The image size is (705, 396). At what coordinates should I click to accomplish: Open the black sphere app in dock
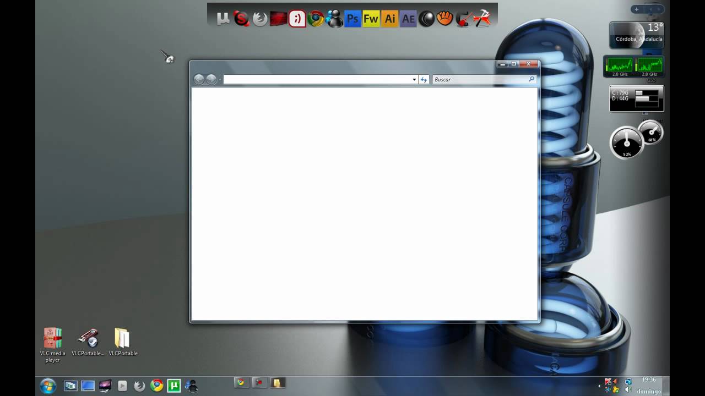tap(427, 19)
